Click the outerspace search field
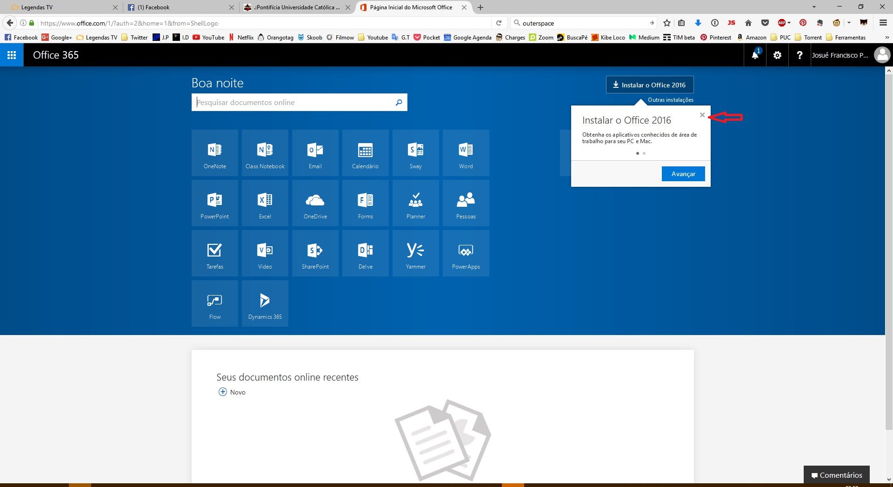The image size is (893, 487). [x=584, y=23]
